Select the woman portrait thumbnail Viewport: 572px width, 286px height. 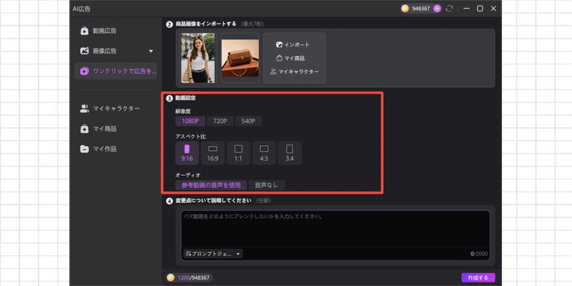[198, 58]
